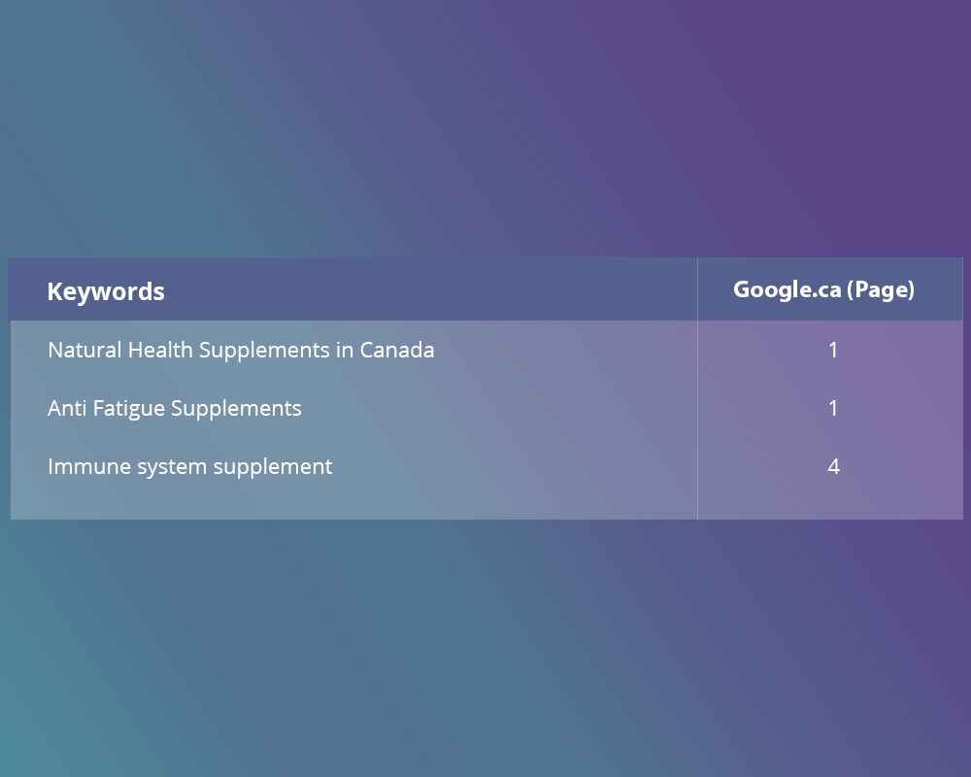Click the word Fatigue in second keyword
This screenshot has height=777, width=971.
tap(129, 409)
